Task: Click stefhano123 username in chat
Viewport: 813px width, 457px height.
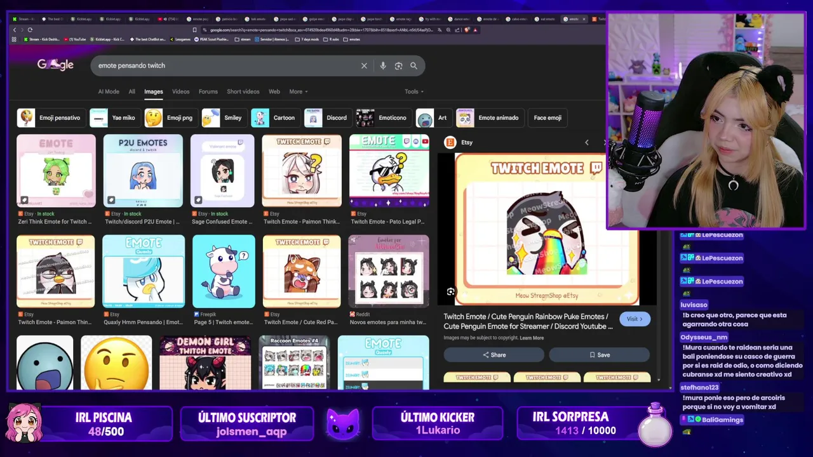Action: [x=699, y=387]
